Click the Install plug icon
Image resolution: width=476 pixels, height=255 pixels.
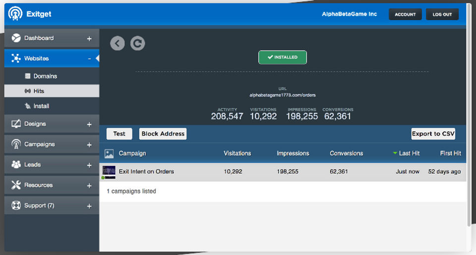coord(28,106)
